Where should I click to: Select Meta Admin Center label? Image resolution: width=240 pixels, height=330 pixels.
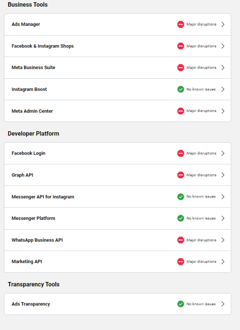pos(32,111)
